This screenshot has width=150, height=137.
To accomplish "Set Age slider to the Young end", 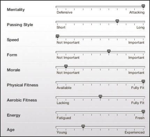I will (57, 127).
